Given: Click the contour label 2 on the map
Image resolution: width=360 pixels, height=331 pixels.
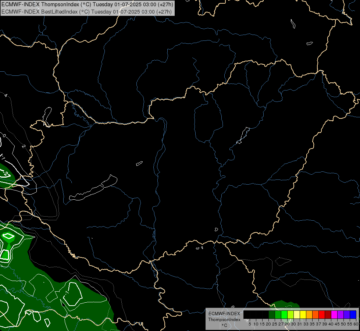Looking at the screenshot, I should (x=24, y=146).
